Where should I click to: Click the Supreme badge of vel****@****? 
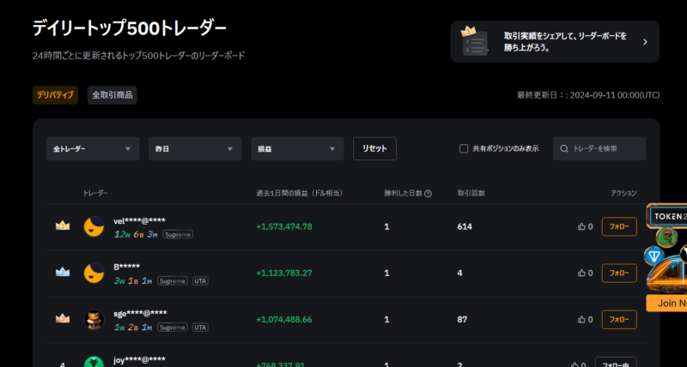tap(178, 234)
